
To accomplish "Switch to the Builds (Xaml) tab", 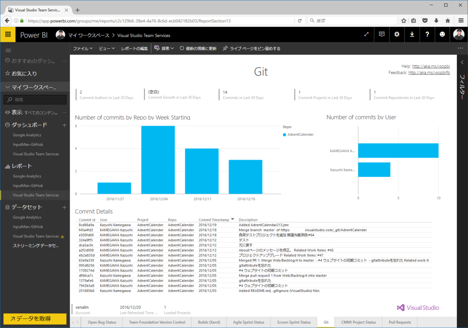I will coord(209,323).
